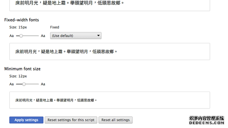Click right end of Fixed-width slider track
The height and width of the screenshot is (128, 228).
click(x=38, y=36)
